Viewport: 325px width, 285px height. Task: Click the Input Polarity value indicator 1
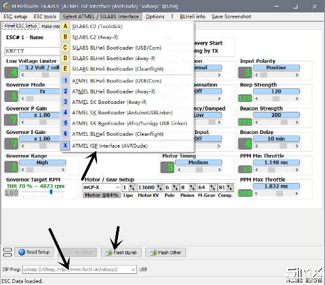click(245, 73)
